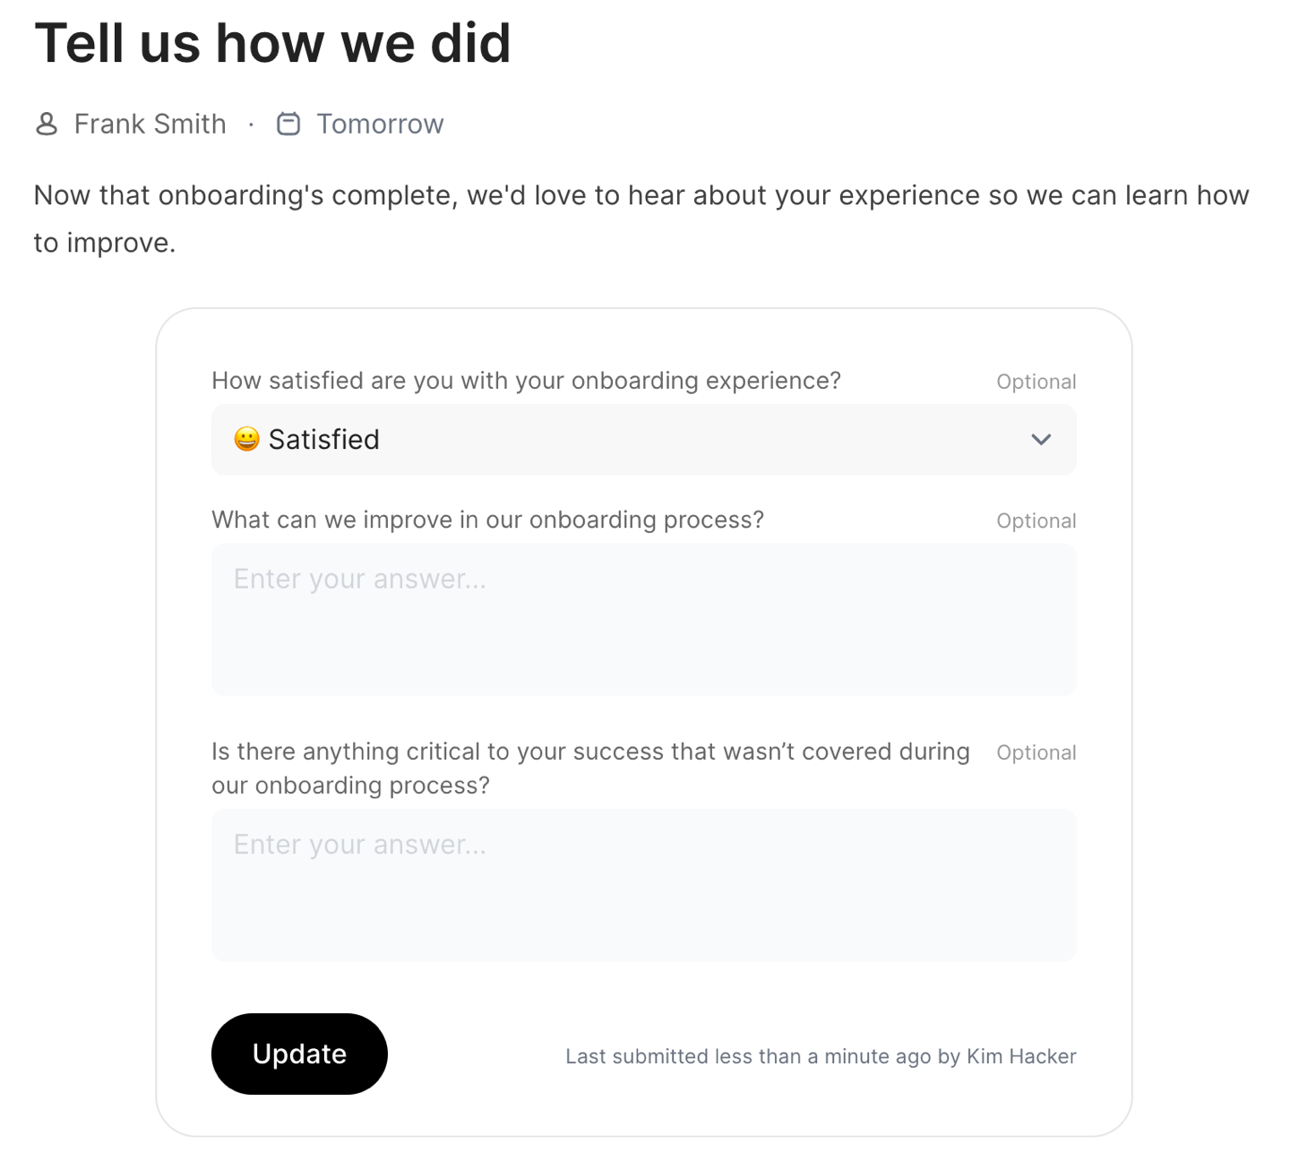1290x1161 pixels.
Task: Select the Frank Smith assignee name
Action: click(x=150, y=124)
